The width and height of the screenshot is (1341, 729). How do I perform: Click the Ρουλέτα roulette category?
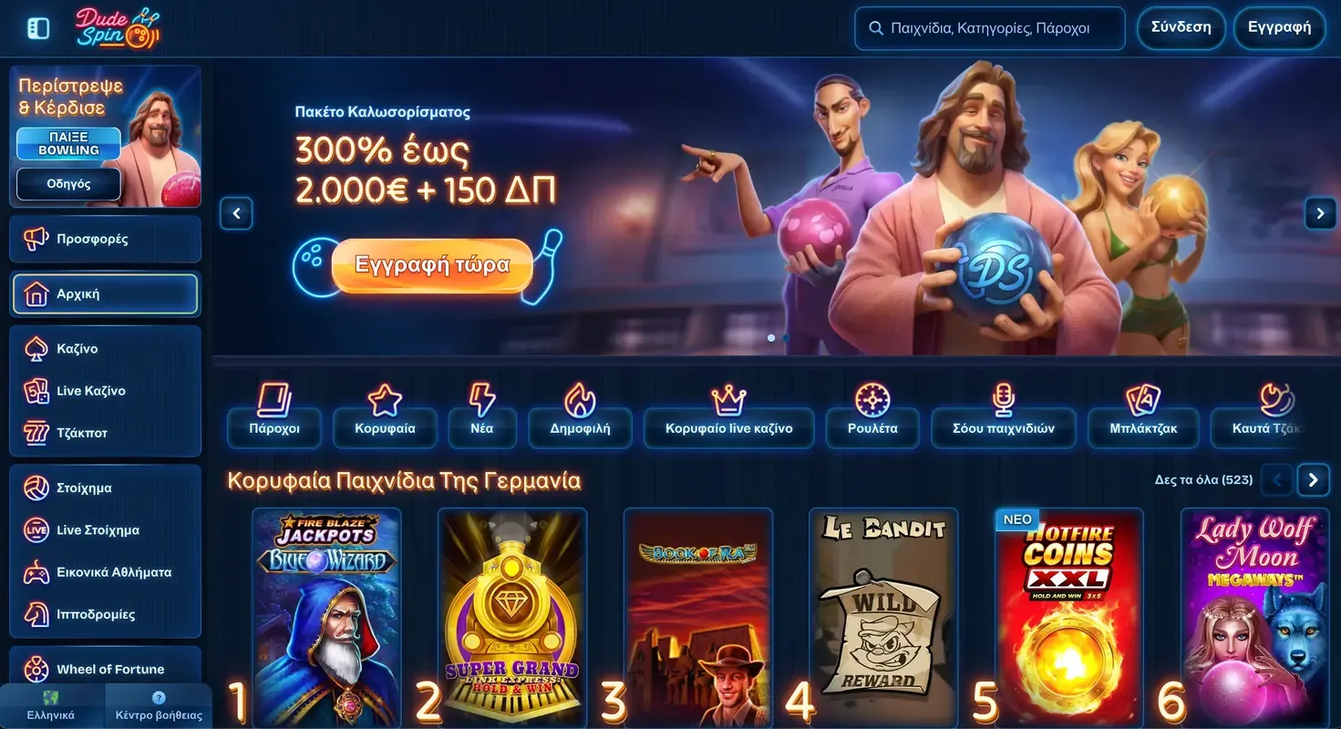click(872, 416)
